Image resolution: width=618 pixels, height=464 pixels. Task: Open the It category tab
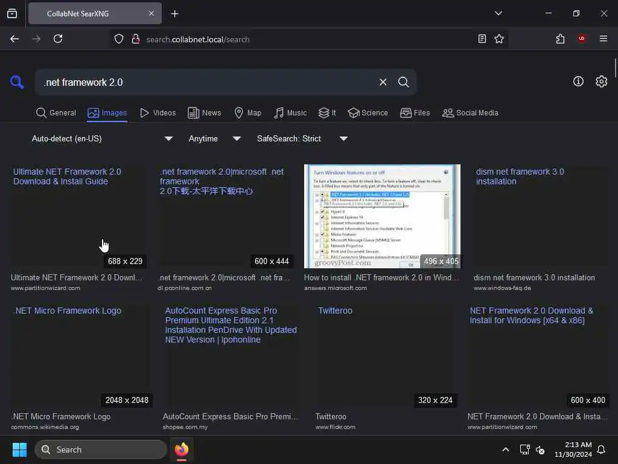point(327,113)
